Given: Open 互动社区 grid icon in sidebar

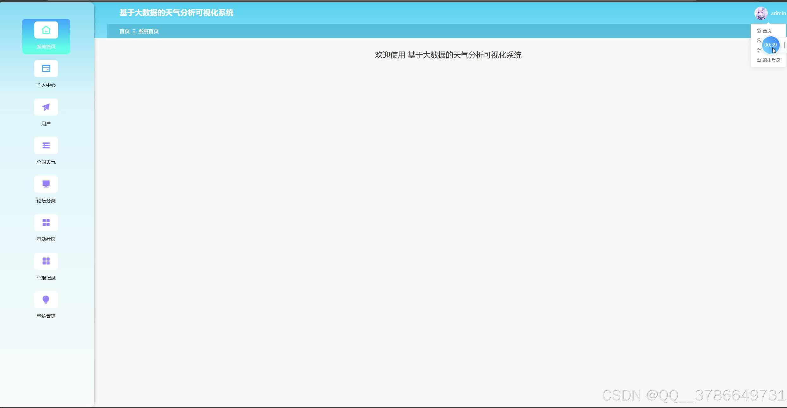Looking at the screenshot, I should tap(46, 223).
